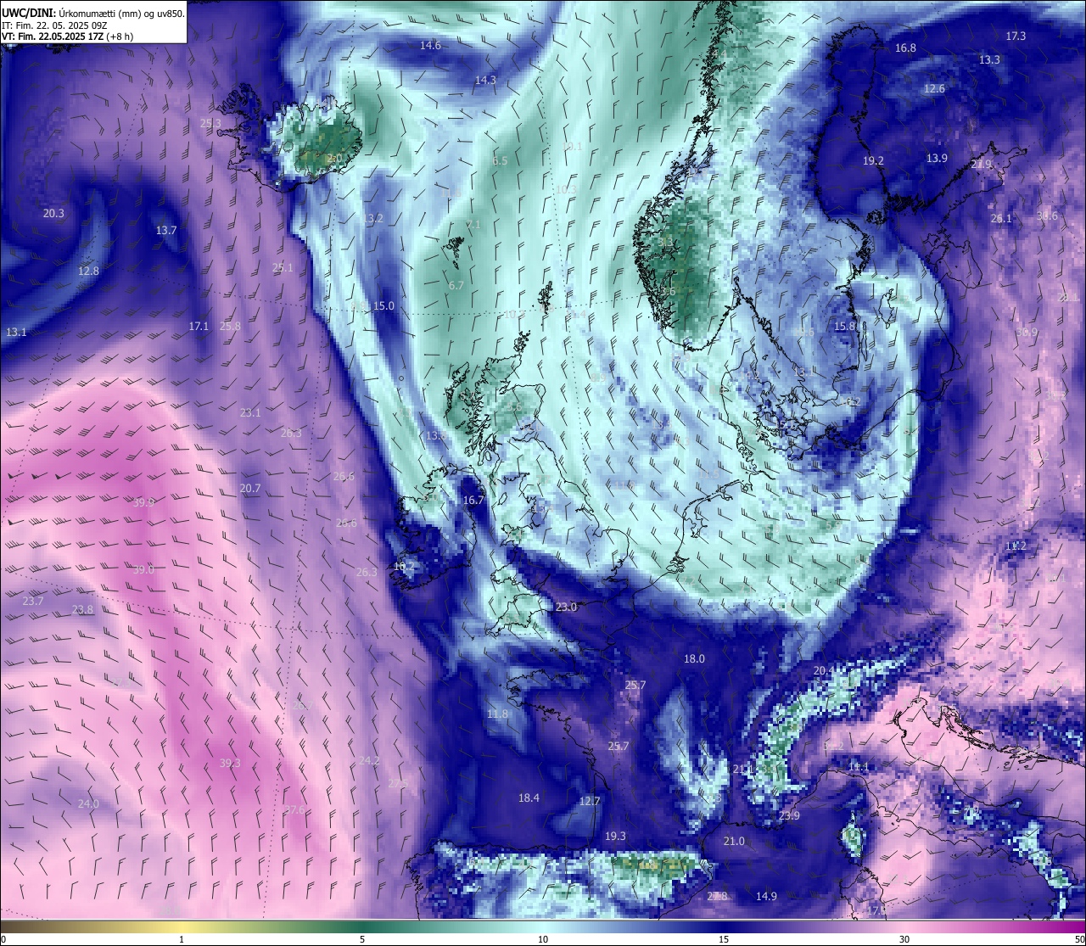
Task: Click the 39.9 value label
Action: point(144,502)
